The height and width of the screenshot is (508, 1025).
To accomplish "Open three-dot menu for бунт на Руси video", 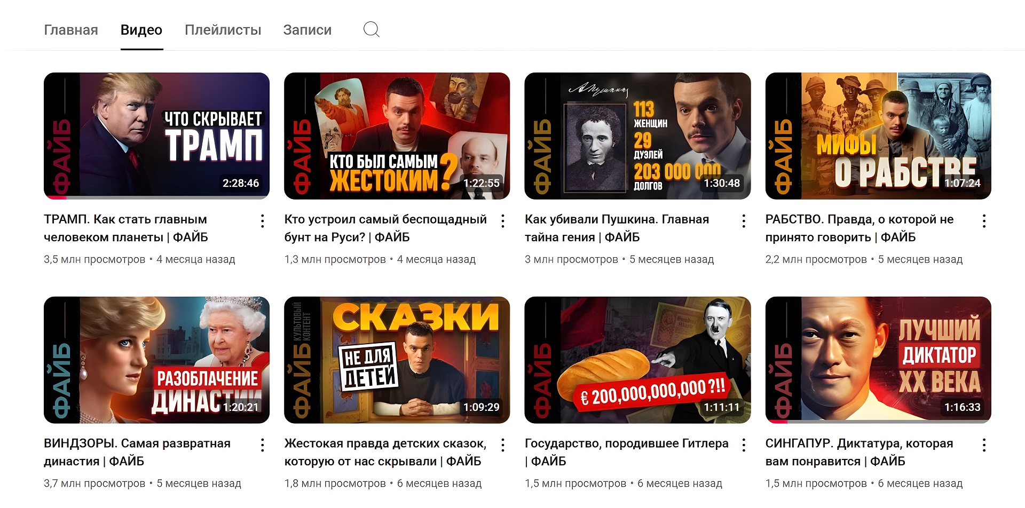I will coord(503,221).
